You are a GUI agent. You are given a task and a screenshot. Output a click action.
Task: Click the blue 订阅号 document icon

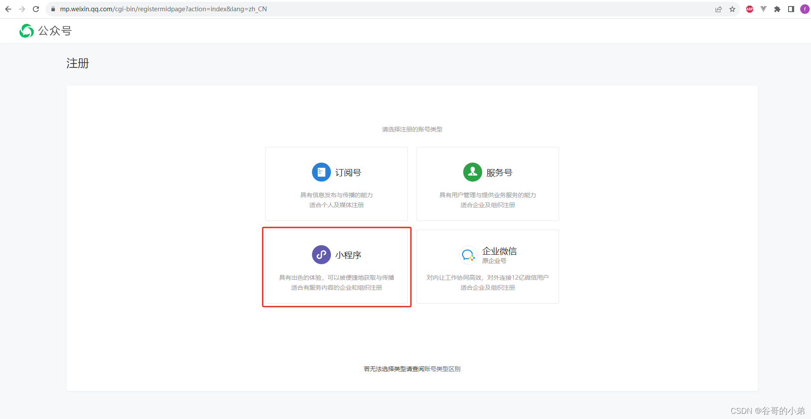click(321, 172)
